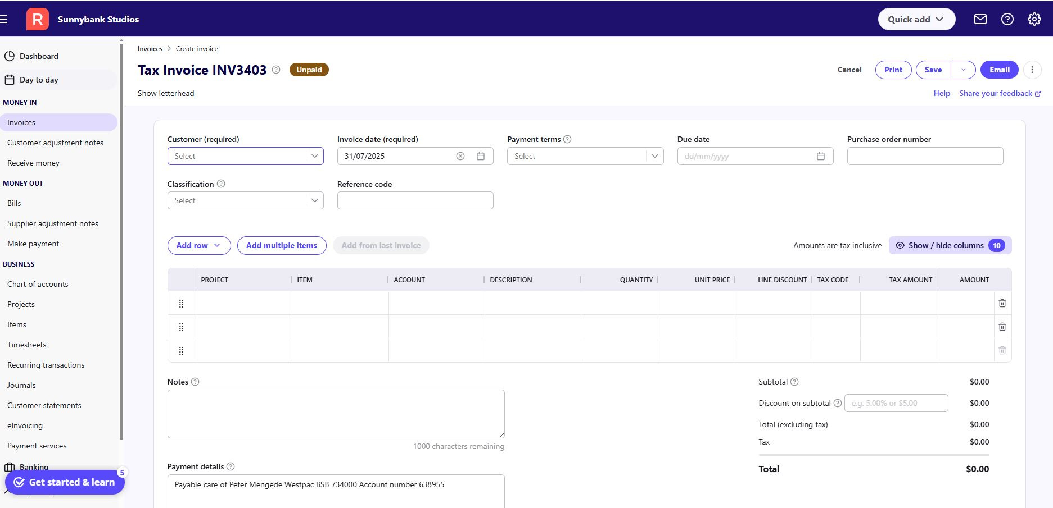Click the drag handle of the first row
Viewport: 1053px width, 508px height.
181,304
